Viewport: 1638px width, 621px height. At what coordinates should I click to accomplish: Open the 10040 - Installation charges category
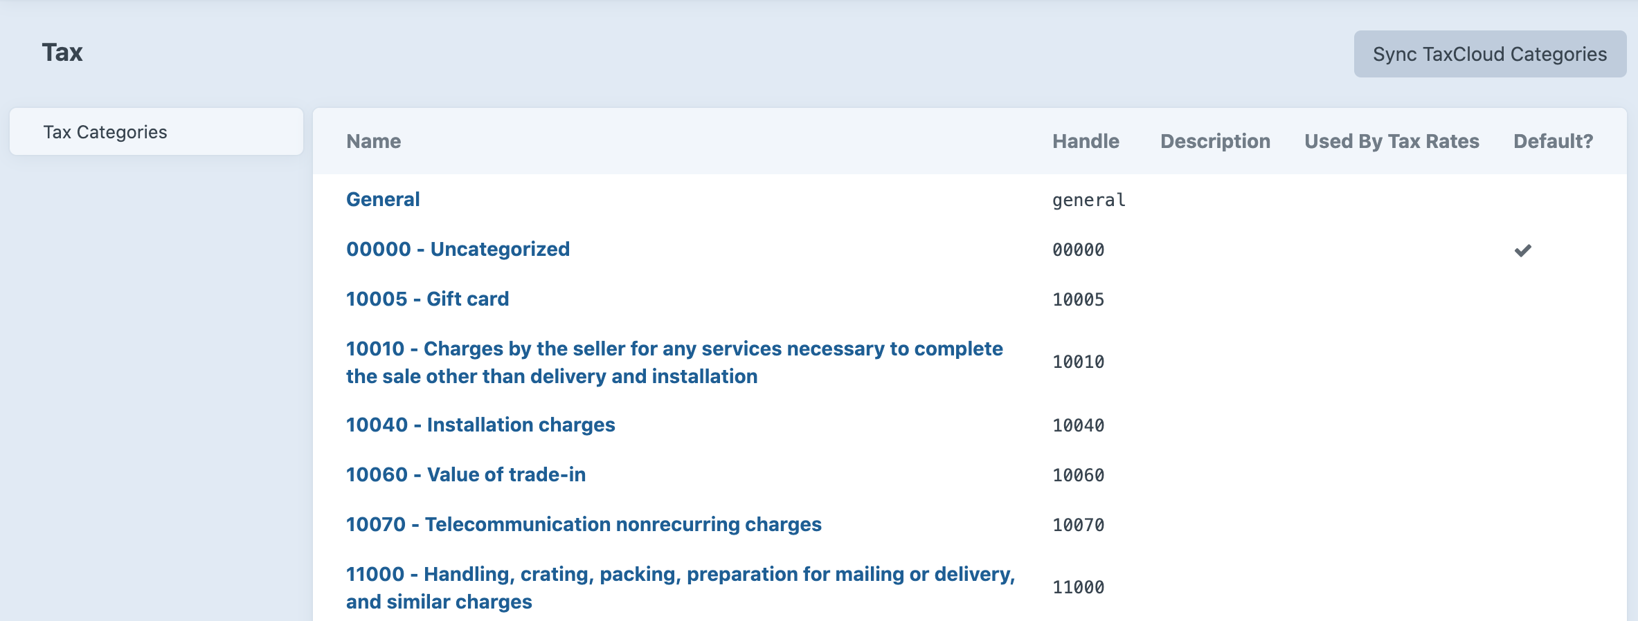pyautogui.click(x=480, y=425)
